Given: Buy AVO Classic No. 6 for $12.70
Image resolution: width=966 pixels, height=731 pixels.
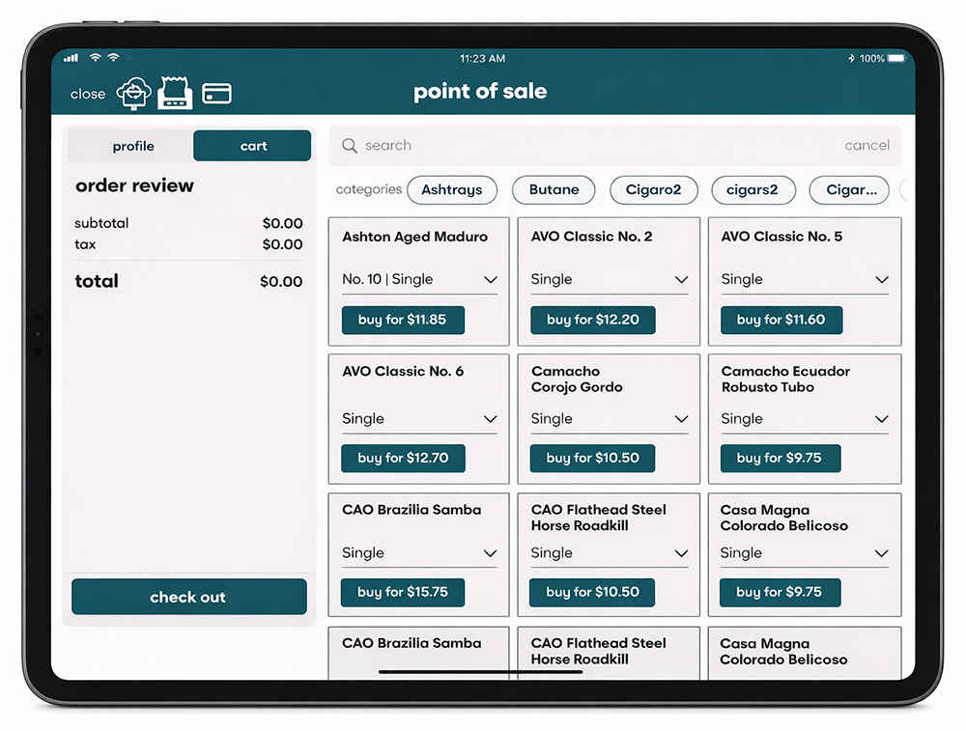Looking at the screenshot, I should (x=403, y=458).
